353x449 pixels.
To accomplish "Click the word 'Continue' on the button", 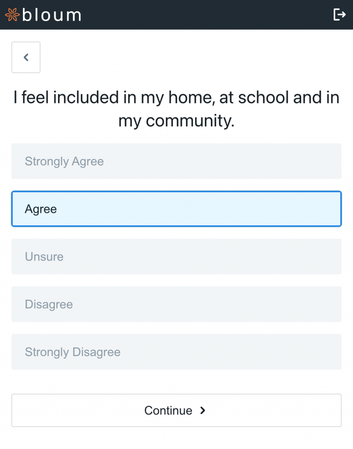I will [168, 410].
